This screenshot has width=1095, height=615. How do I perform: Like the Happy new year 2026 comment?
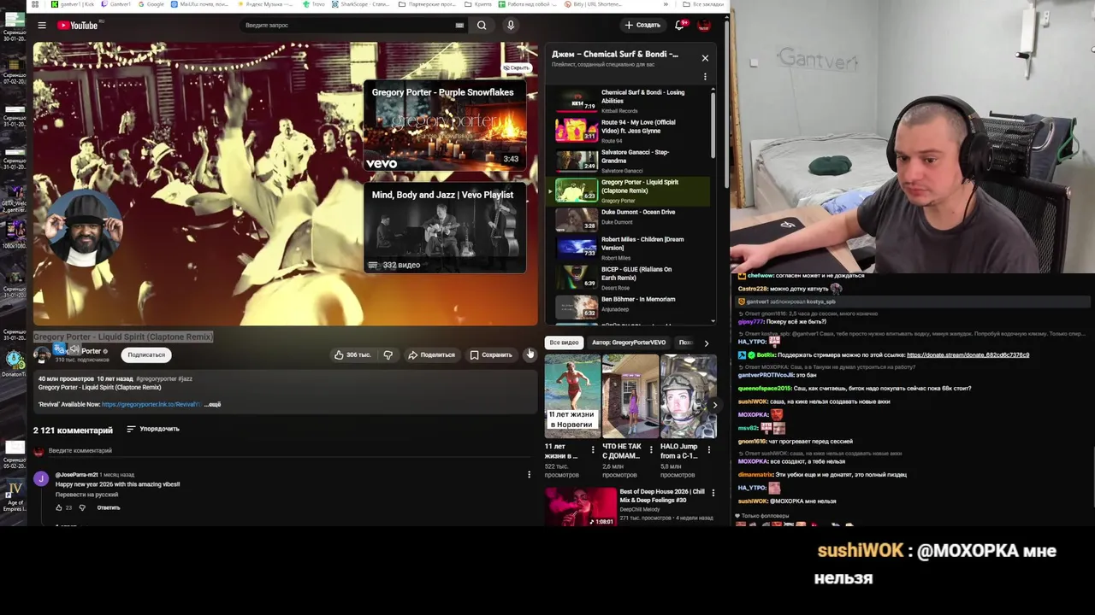point(59,507)
